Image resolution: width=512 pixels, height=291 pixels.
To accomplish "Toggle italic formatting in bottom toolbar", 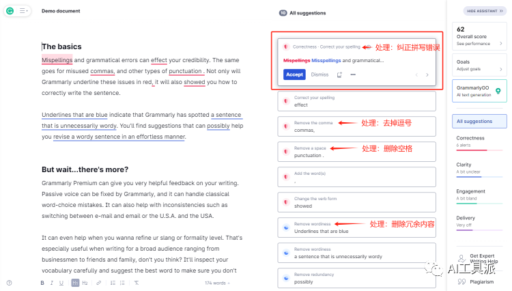I will 52,283.
